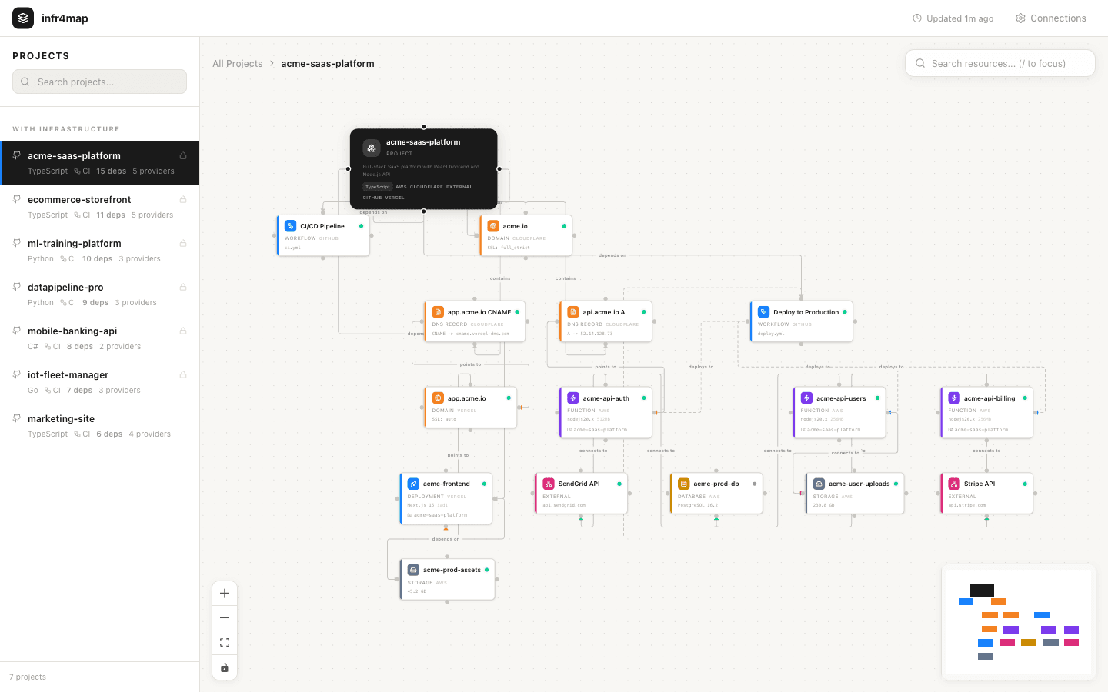The width and height of the screenshot is (1108, 692).
Task: Zoom out of the canvas
Action: [225, 618]
